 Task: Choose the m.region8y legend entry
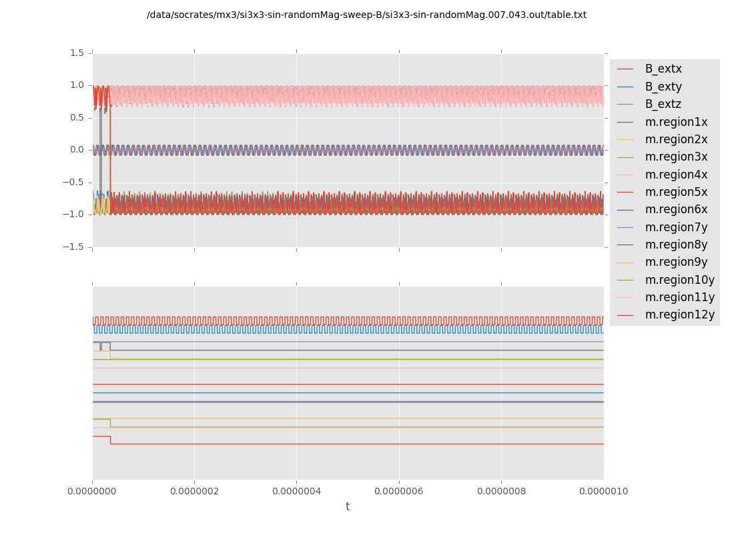676,245
